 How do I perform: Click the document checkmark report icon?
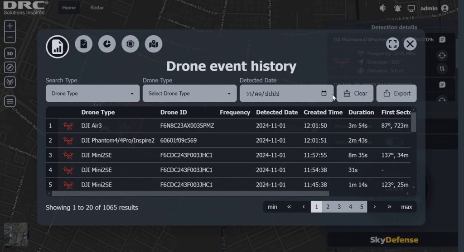[x=83, y=44]
